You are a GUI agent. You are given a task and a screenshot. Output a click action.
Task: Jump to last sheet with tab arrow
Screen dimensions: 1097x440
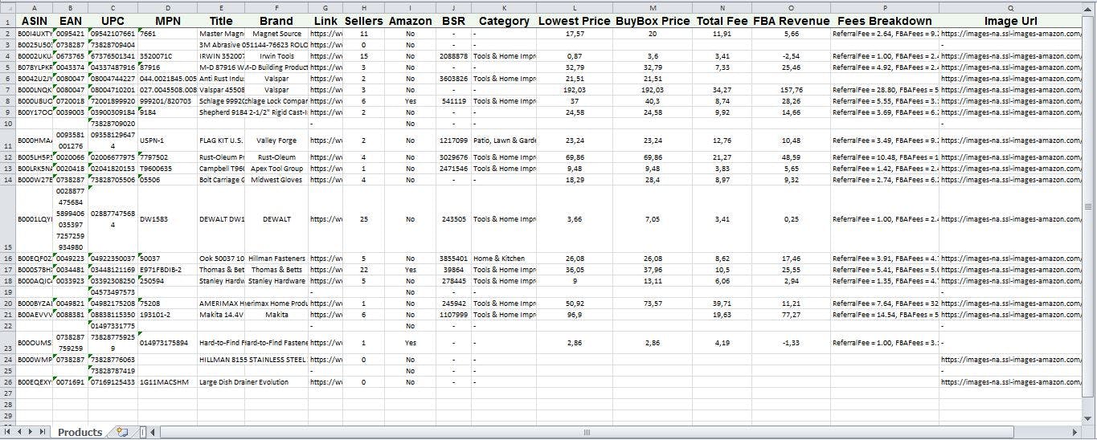[43, 432]
